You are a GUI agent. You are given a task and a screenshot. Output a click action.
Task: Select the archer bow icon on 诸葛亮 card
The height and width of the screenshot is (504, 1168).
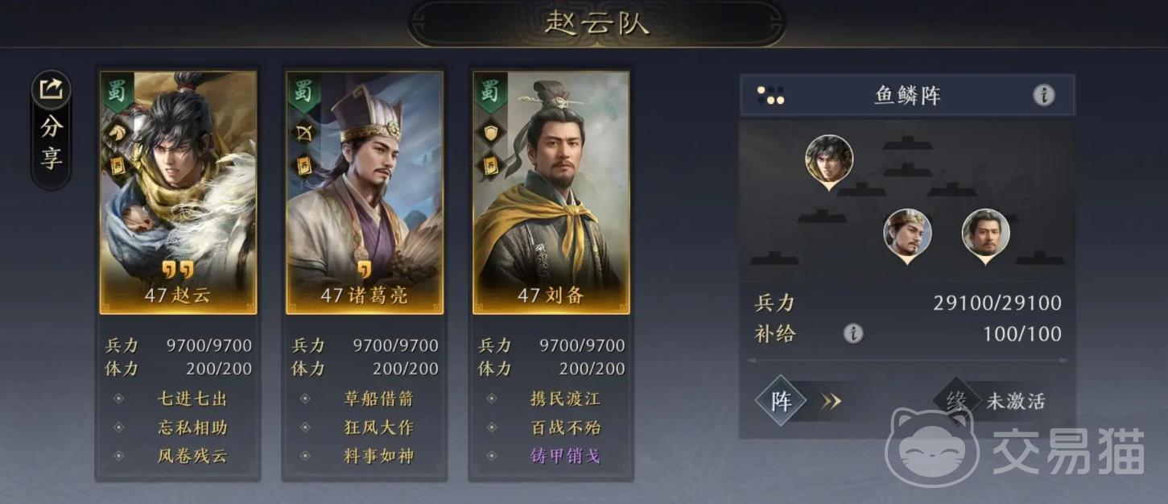pyautogui.click(x=303, y=132)
